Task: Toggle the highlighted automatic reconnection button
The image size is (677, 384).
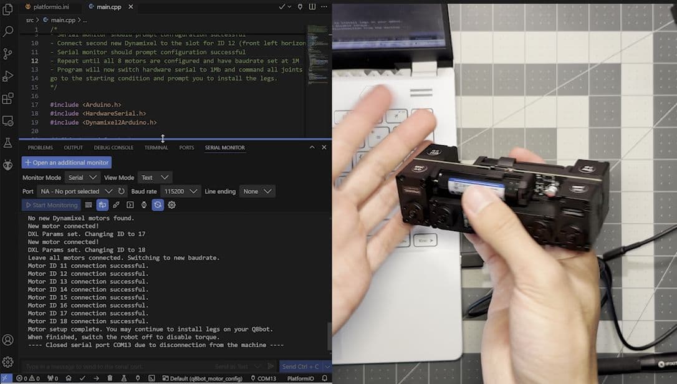Action: pyautogui.click(x=158, y=204)
